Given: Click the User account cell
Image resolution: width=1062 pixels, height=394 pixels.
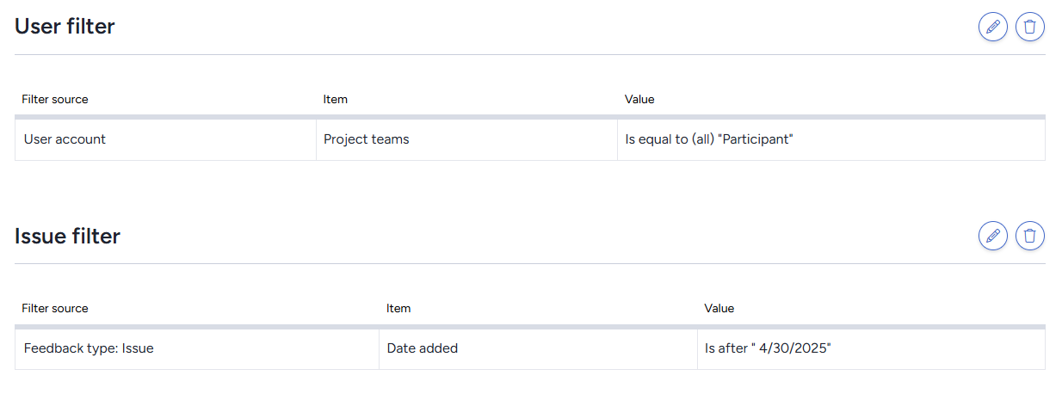Looking at the screenshot, I should click(165, 139).
